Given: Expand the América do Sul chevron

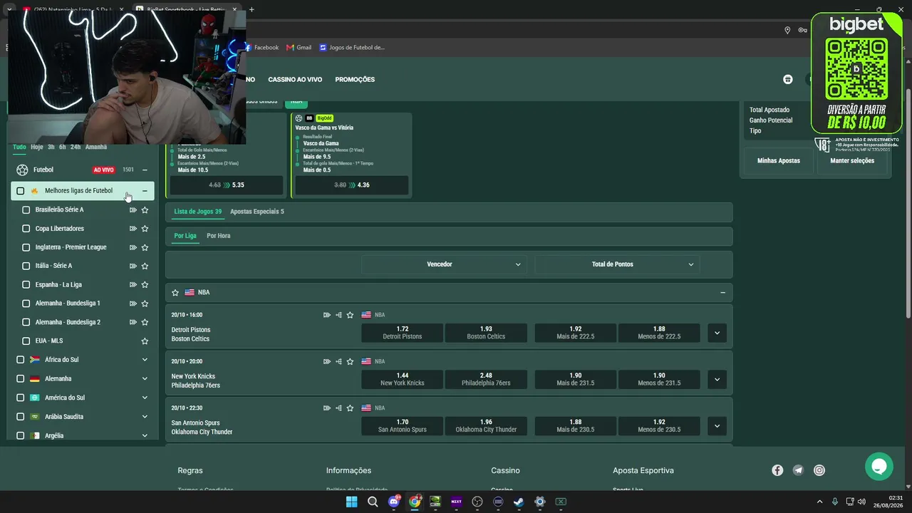Looking at the screenshot, I should pyautogui.click(x=145, y=398).
